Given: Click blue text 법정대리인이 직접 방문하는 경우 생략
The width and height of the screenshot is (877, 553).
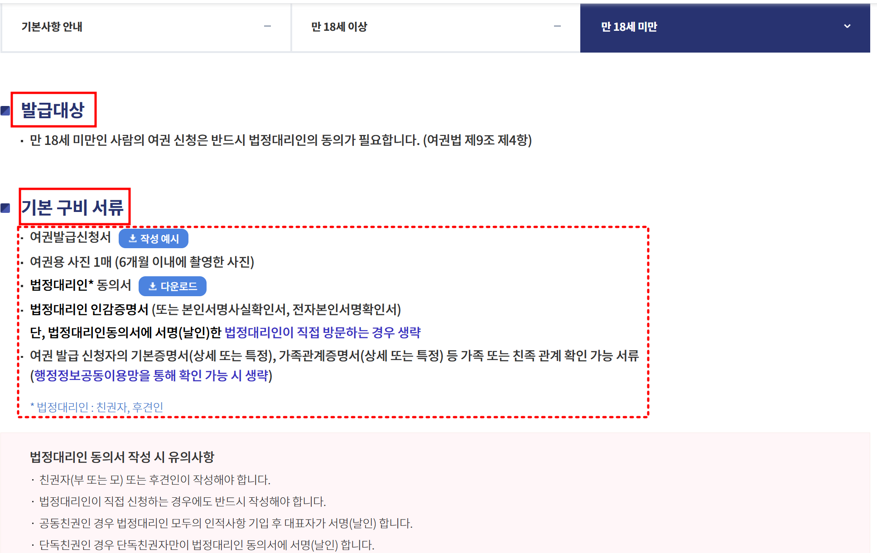Looking at the screenshot, I should [323, 333].
